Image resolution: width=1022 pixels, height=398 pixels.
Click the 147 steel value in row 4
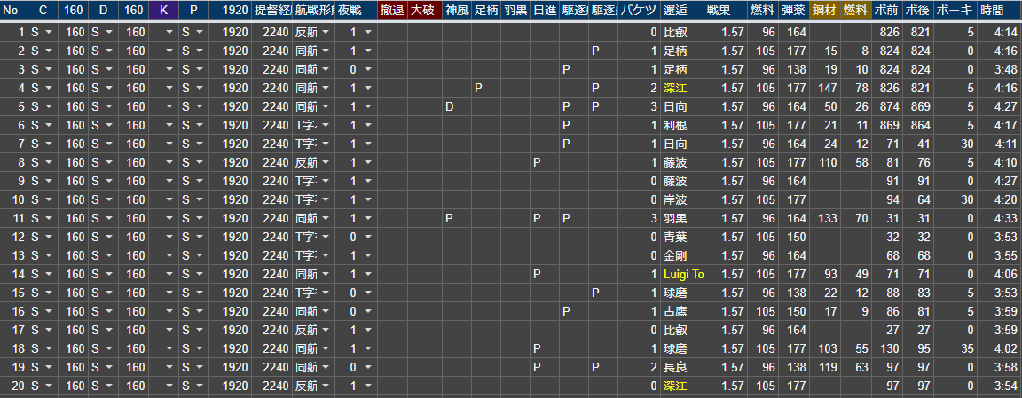click(824, 88)
